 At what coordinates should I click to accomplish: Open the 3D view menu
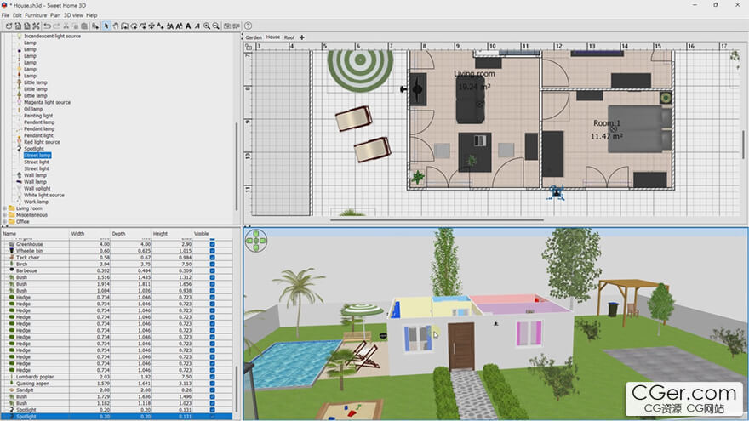click(x=73, y=15)
